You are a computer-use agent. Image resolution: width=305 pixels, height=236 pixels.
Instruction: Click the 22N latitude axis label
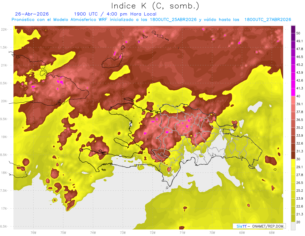point(4,29)
